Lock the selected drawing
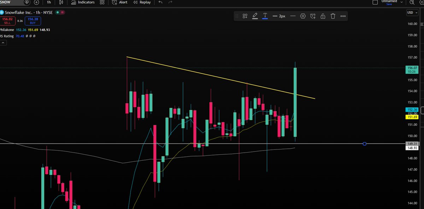The image size is (424, 209). [323, 16]
